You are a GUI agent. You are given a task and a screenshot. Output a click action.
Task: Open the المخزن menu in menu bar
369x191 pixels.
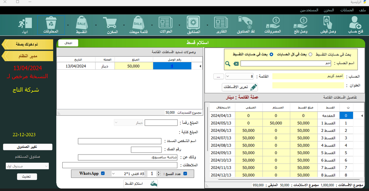pos(329,10)
